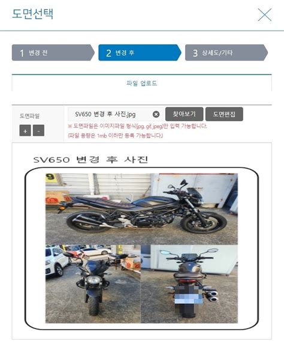284x359 pixels.
Task: Select step 2 변경 후 tab
Action: [x=140, y=53]
